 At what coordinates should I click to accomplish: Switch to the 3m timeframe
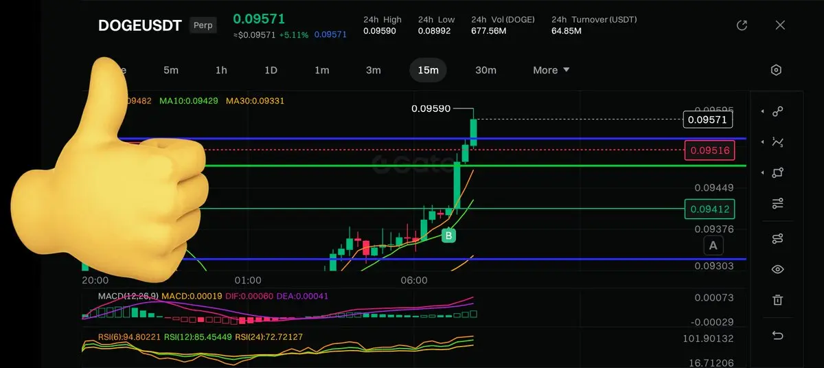coord(373,70)
